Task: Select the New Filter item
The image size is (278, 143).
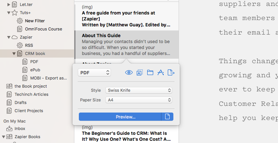Action: (35, 21)
